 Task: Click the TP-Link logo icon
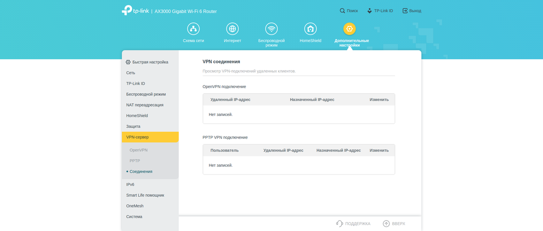tap(127, 10)
